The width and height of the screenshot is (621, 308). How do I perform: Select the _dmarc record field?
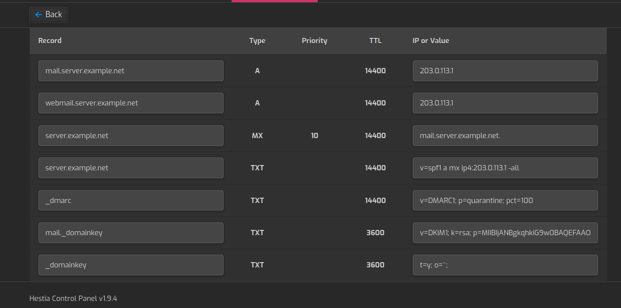pyautogui.click(x=131, y=200)
